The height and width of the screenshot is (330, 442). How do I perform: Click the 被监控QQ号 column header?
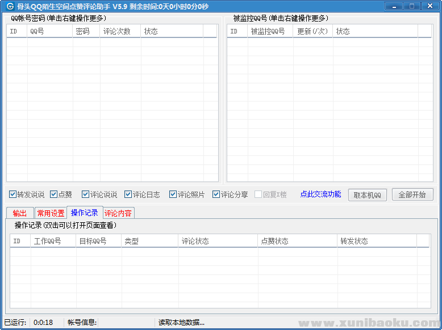270,31
